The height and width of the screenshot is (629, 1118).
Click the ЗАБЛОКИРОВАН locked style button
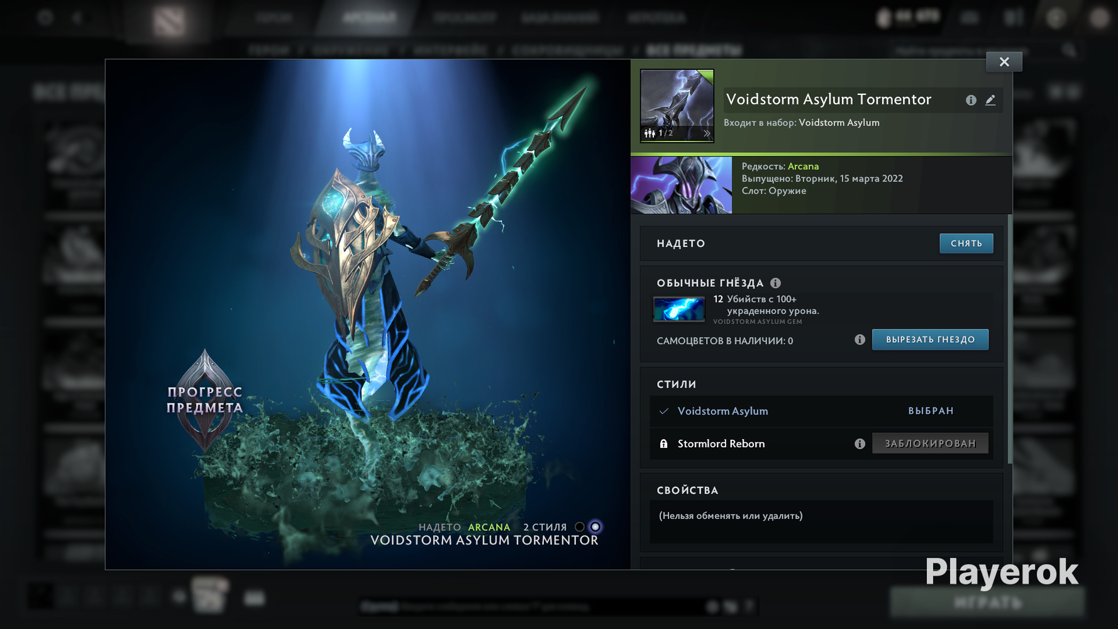pos(929,444)
